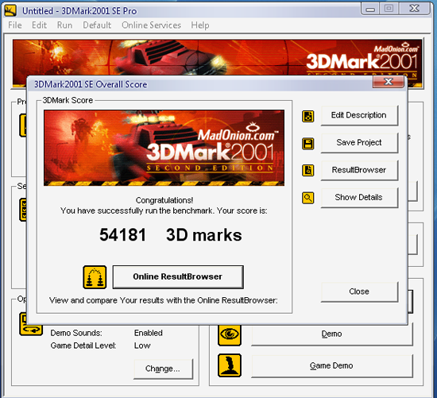Screen dimensions: 437x398
Task: Minimize the 3DMark2001 SE Pro window
Action: pyautogui.click(x=370, y=9)
